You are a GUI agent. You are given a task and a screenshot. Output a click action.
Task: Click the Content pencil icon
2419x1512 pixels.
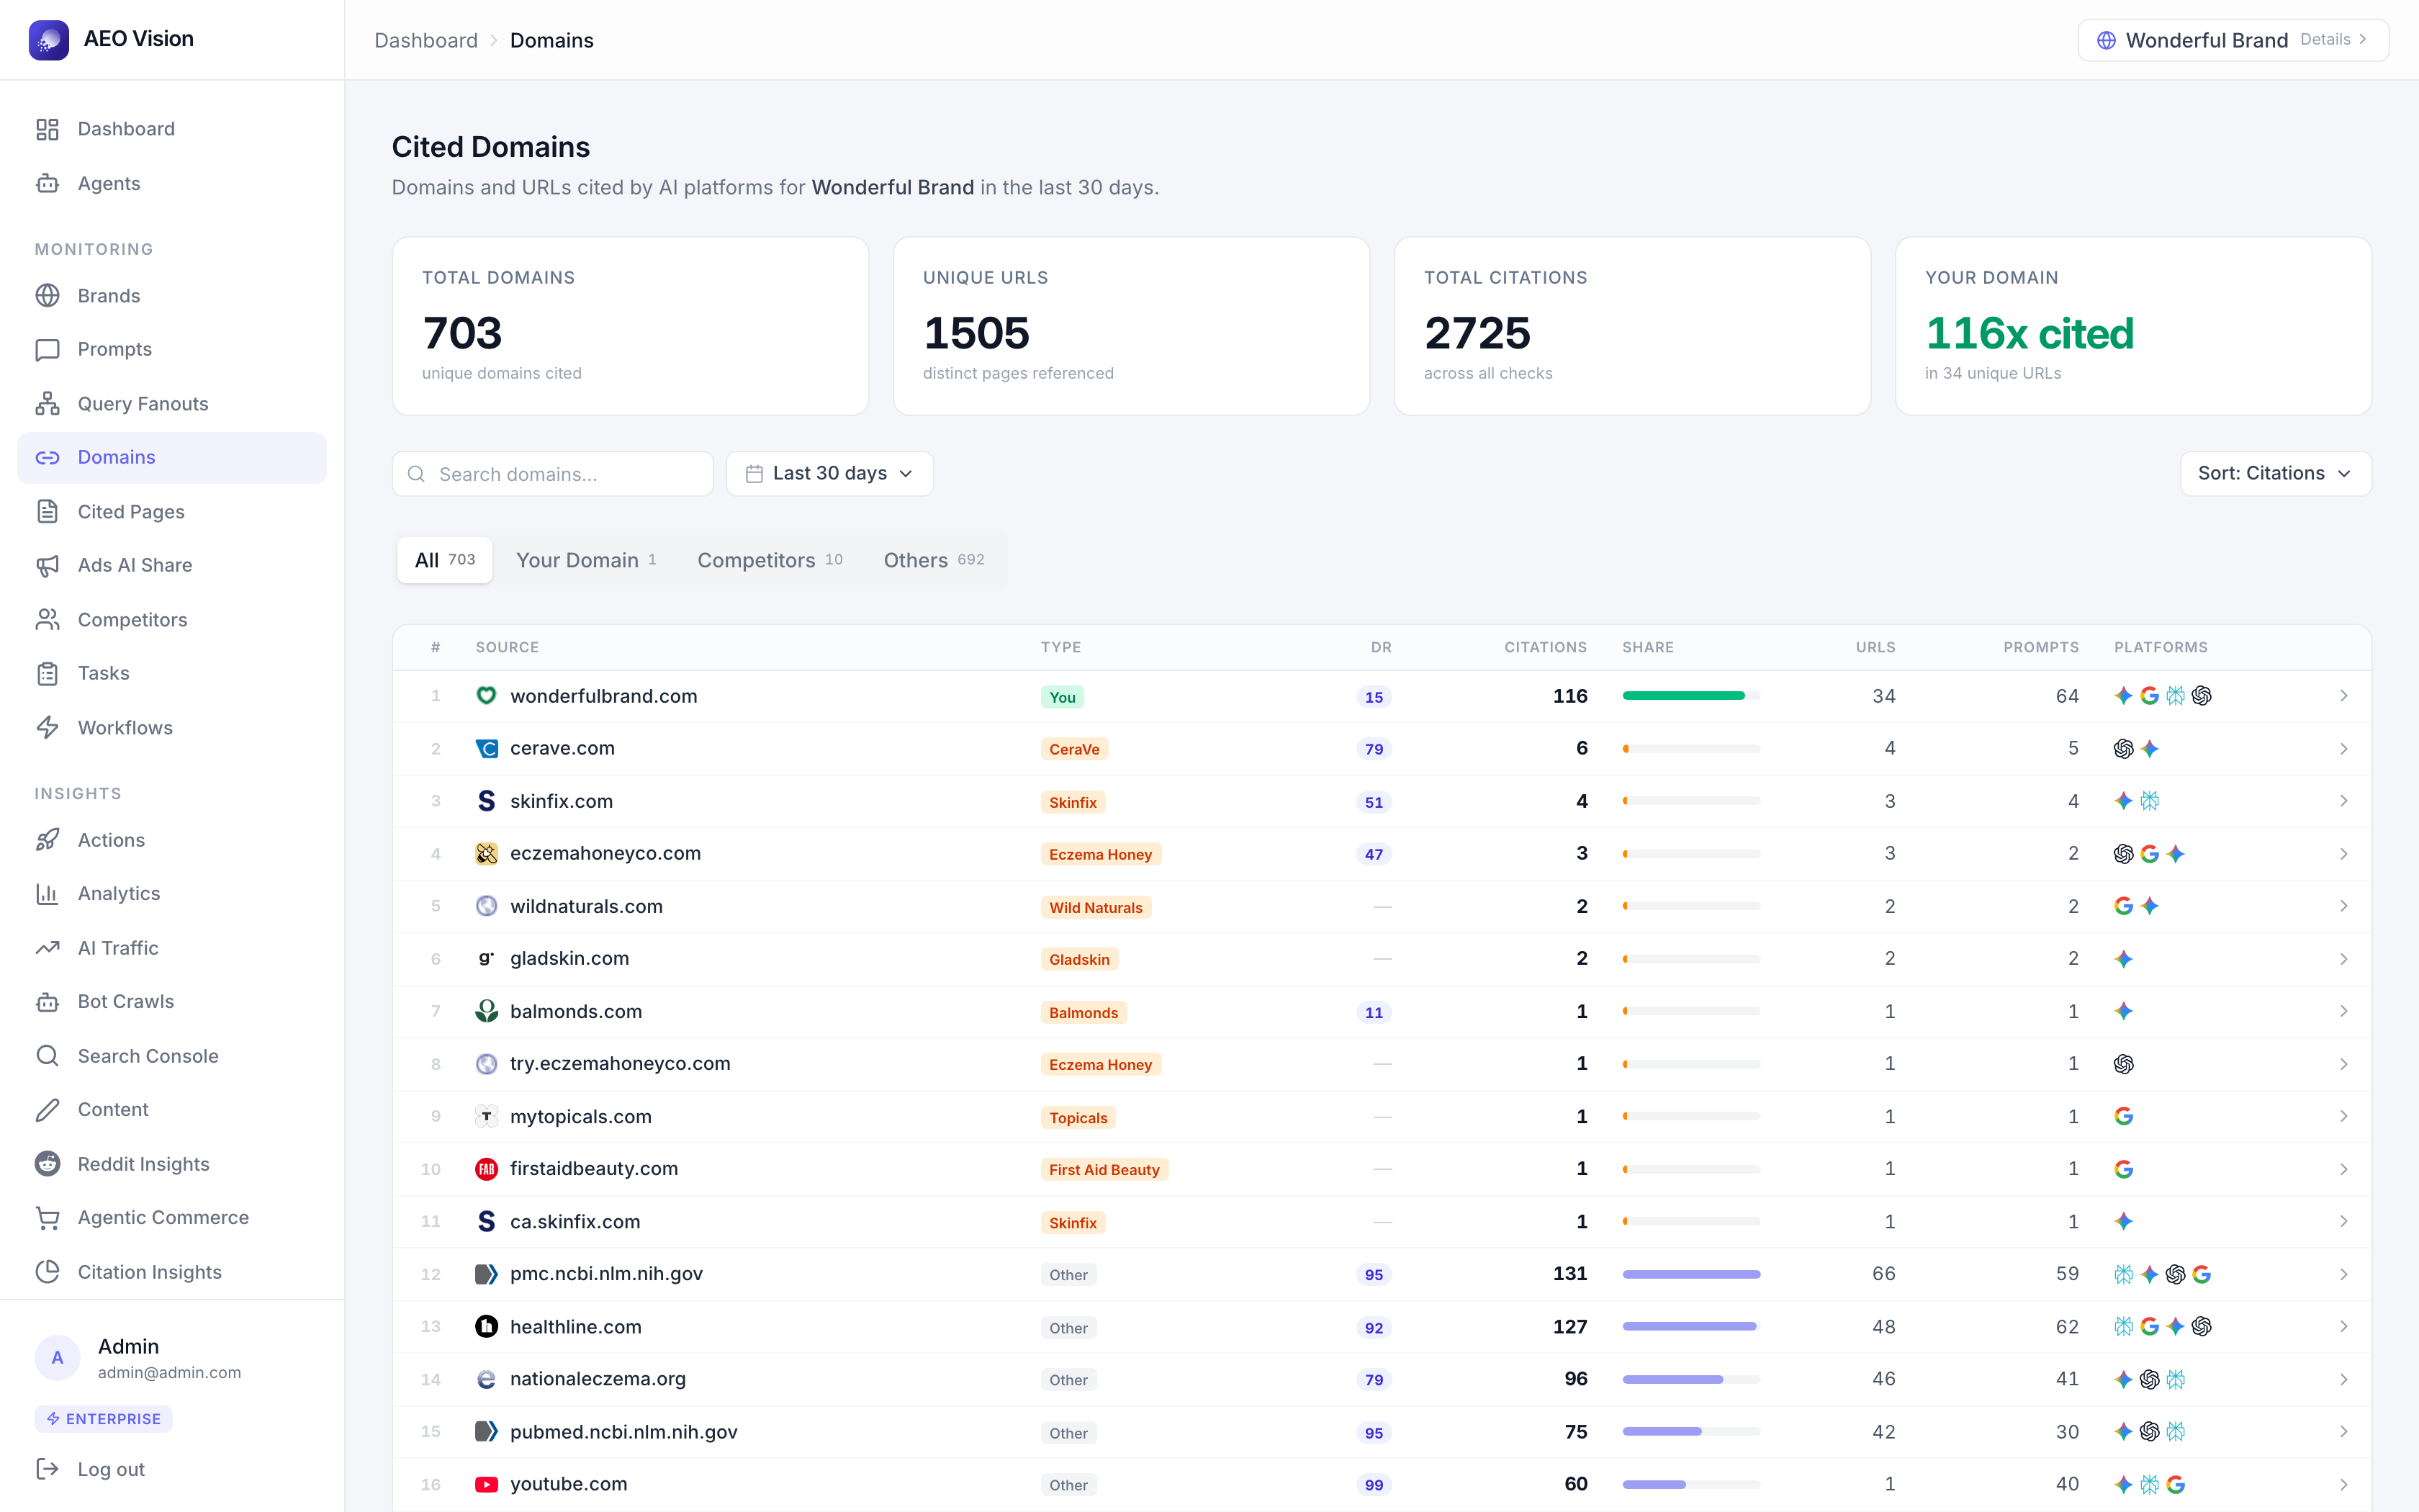(47, 1109)
